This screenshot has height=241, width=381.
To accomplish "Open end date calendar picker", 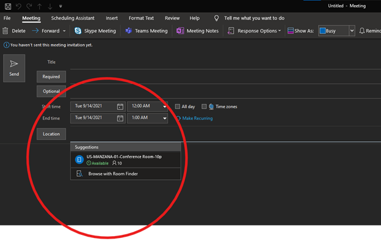I will 120,118.
